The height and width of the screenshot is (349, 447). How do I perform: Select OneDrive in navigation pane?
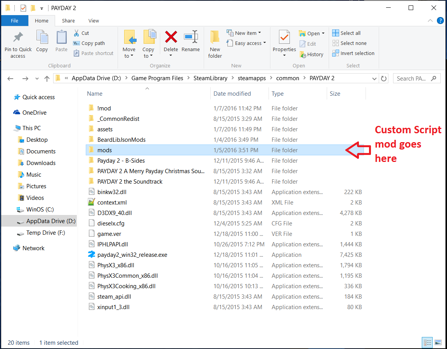coord(30,112)
